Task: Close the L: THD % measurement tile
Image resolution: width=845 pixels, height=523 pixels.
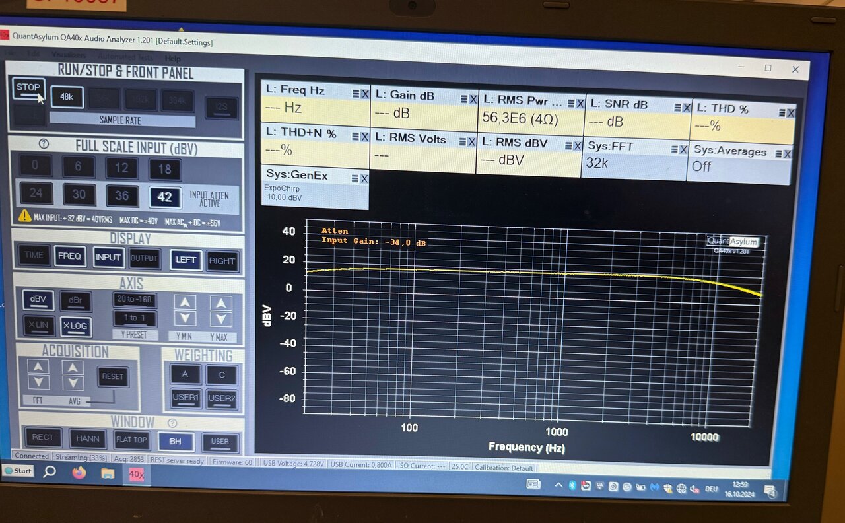Action: pos(790,112)
